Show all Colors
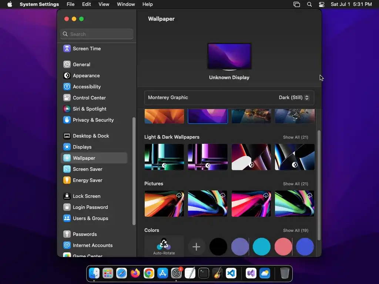 [295, 230]
